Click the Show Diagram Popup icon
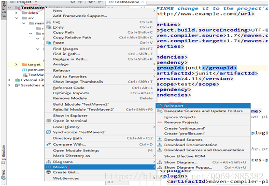Screen dimensions: 269x186 pyautogui.click(x=160, y=167)
